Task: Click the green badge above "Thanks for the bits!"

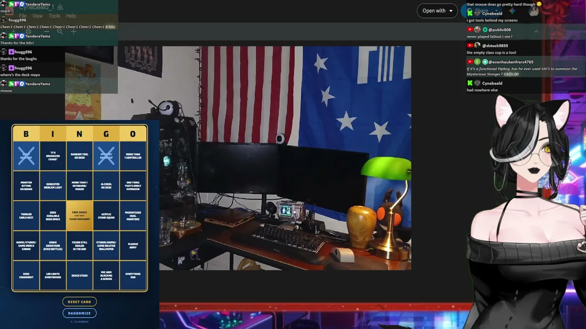Action: pos(11,36)
